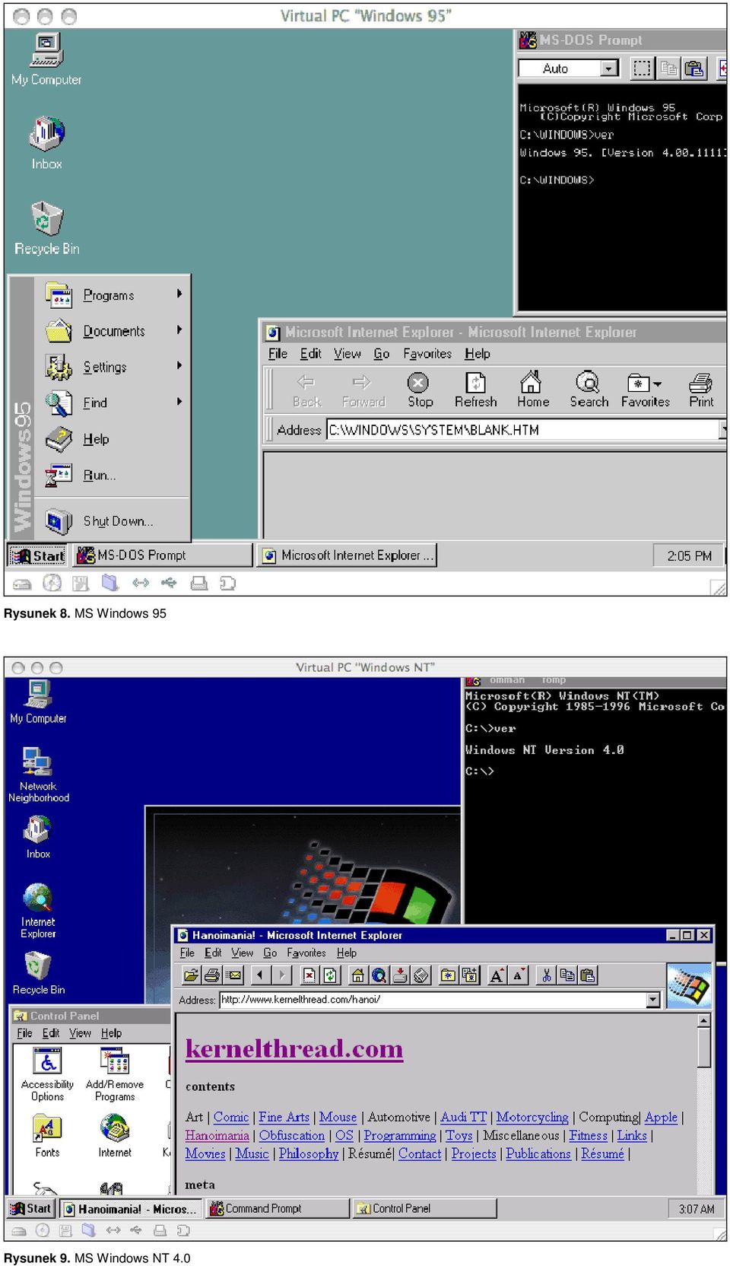Open Internet Explorer icon on Windows NT desktop

coord(38,911)
